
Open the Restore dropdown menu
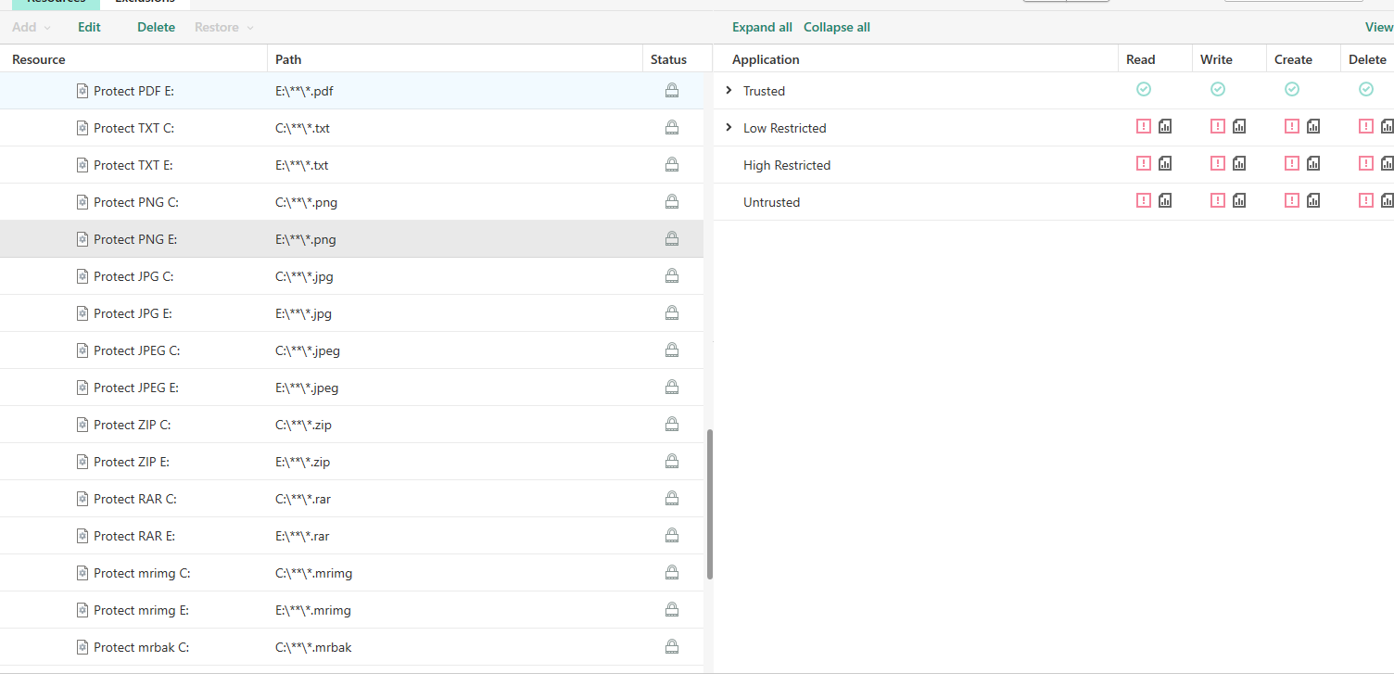click(223, 27)
